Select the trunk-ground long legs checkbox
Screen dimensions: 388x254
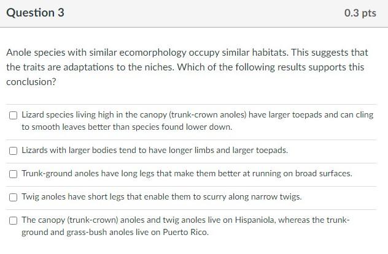[x=13, y=174]
